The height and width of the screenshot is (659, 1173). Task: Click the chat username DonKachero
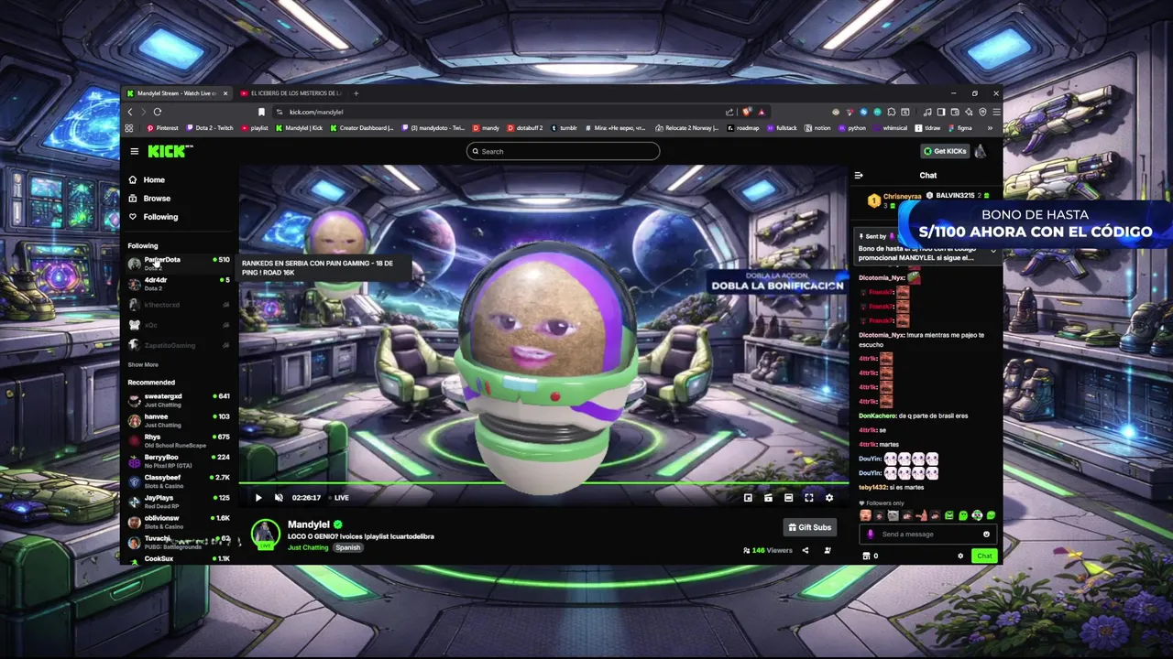click(877, 416)
